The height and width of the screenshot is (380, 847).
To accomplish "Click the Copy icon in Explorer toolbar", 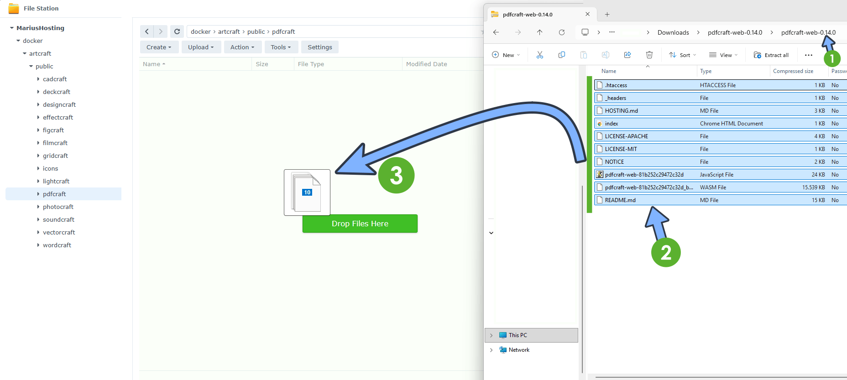I will click(562, 55).
